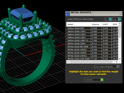Click the Calculate button

pyautogui.click(x=94, y=80)
